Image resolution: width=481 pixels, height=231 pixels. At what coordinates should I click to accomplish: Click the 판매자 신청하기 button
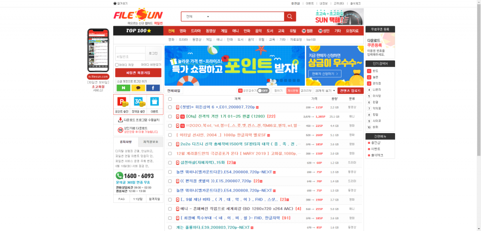coord(325,74)
